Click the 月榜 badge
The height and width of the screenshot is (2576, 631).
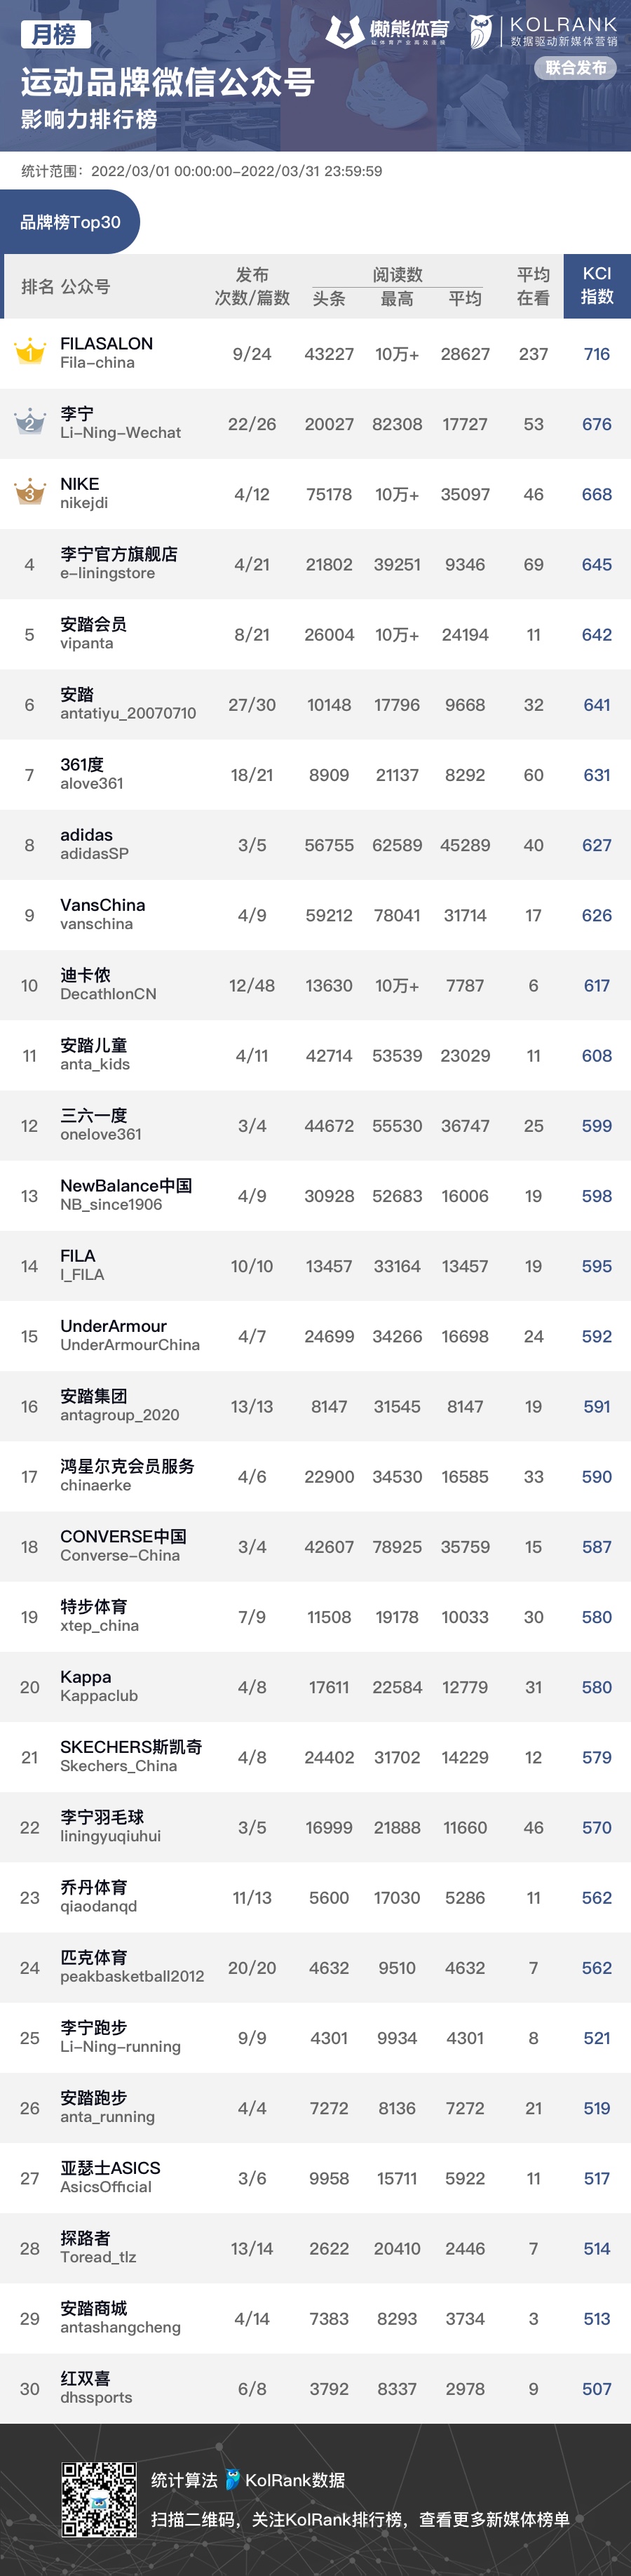[x=55, y=34]
